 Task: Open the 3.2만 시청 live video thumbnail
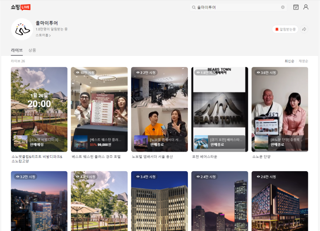(39, 201)
